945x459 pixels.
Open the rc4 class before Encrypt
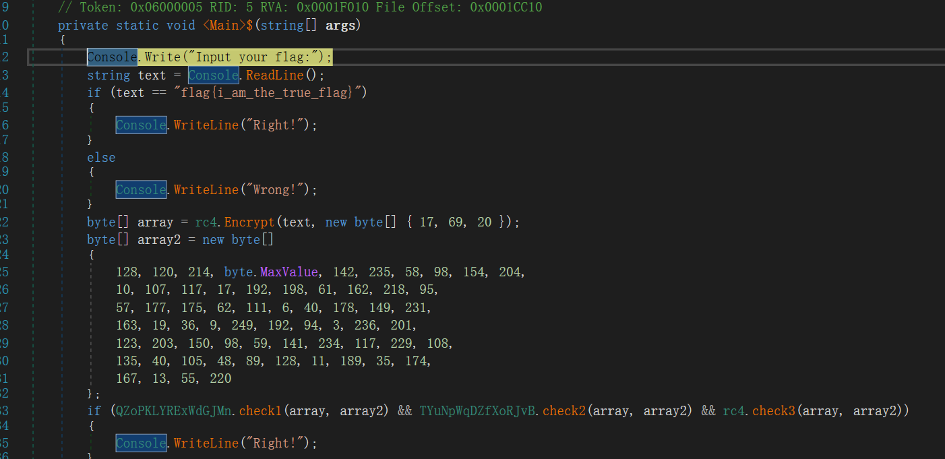point(206,222)
